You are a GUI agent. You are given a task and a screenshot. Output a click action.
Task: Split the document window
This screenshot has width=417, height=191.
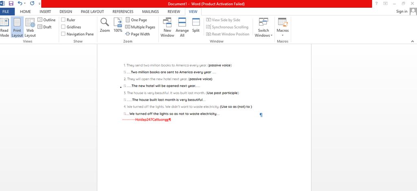(196, 25)
